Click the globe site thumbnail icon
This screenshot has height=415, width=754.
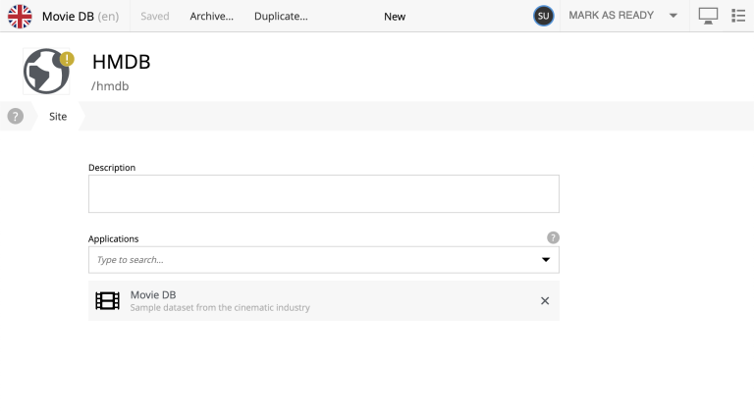click(x=46, y=71)
